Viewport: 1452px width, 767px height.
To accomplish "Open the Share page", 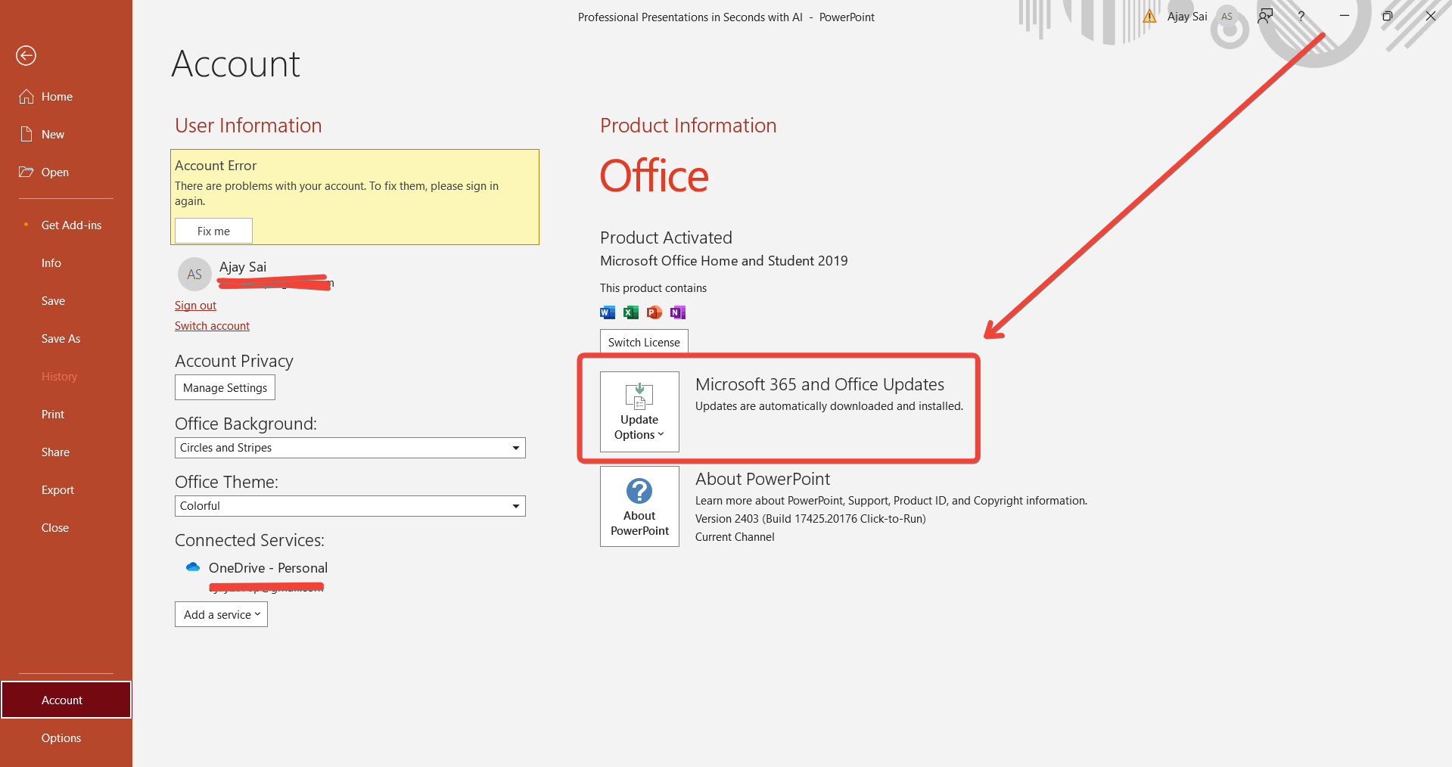I will (66, 452).
